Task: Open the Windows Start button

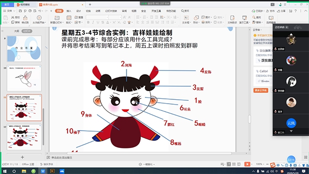Action: pyautogui.click(x=4, y=171)
